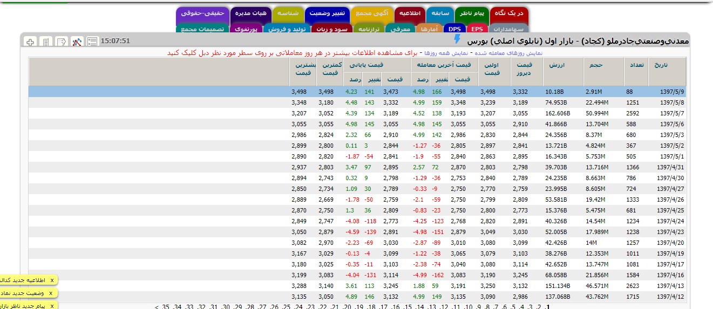Open the سهامداران tab
The width and height of the screenshot is (713, 309).
tap(508, 29)
